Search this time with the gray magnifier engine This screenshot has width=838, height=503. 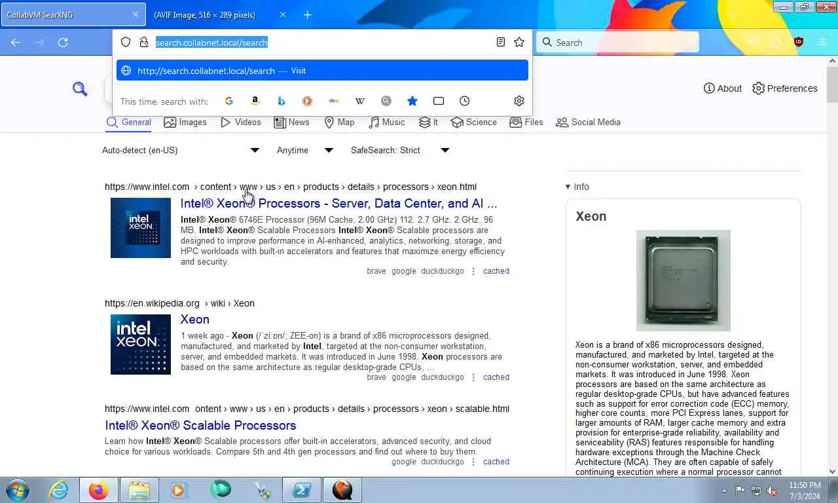[x=386, y=101]
